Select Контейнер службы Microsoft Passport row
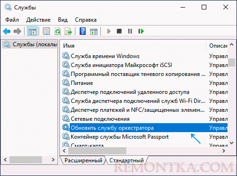The width and height of the screenshot is (237, 176). (145, 137)
